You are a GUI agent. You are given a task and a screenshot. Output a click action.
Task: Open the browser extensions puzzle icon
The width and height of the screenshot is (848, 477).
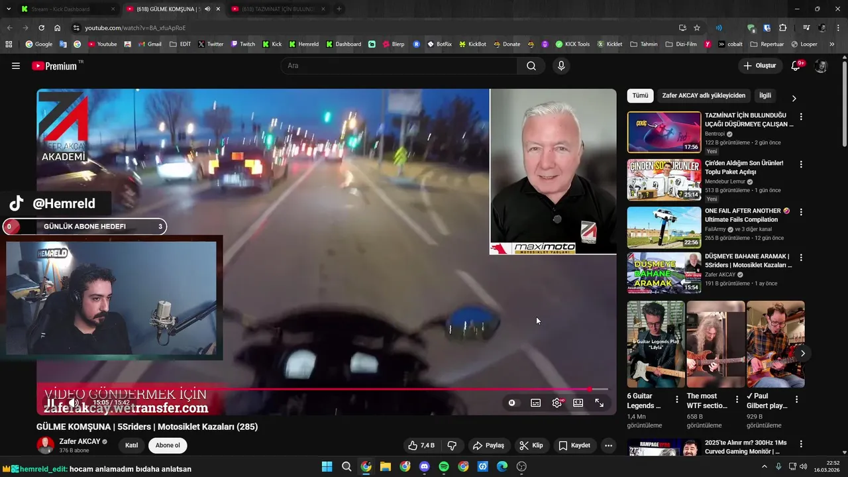[x=782, y=28]
